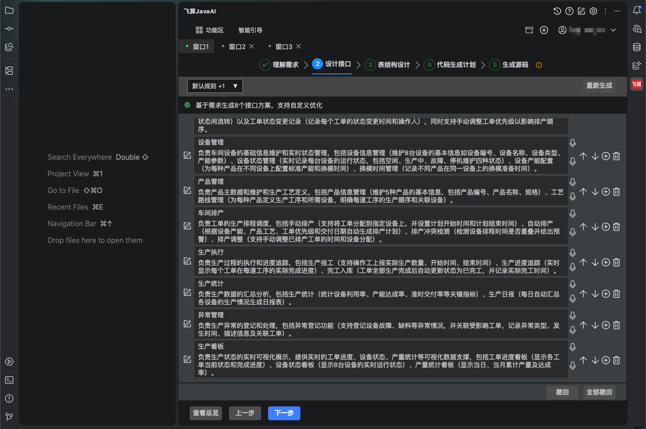Open the 默认规则 +1 dropdown
Viewport: 646px width, 429px height.
pos(215,86)
